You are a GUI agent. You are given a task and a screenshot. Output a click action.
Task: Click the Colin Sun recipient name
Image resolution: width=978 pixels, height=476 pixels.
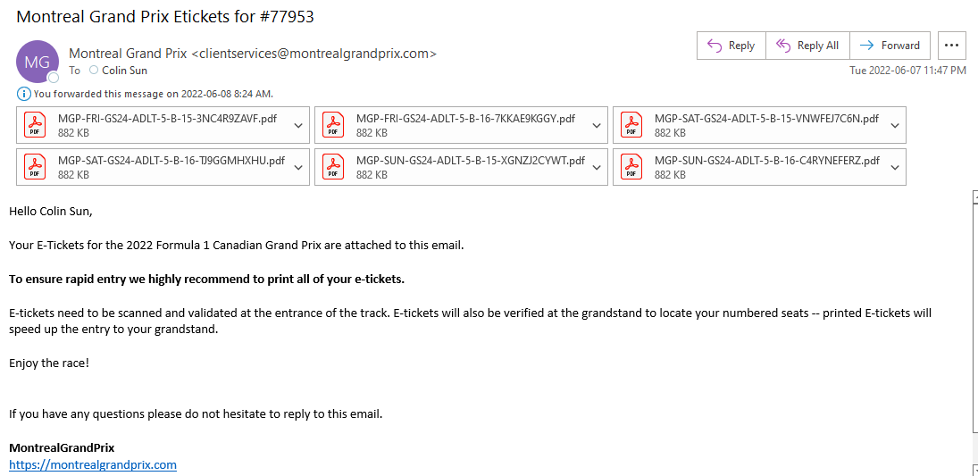[x=125, y=71]
